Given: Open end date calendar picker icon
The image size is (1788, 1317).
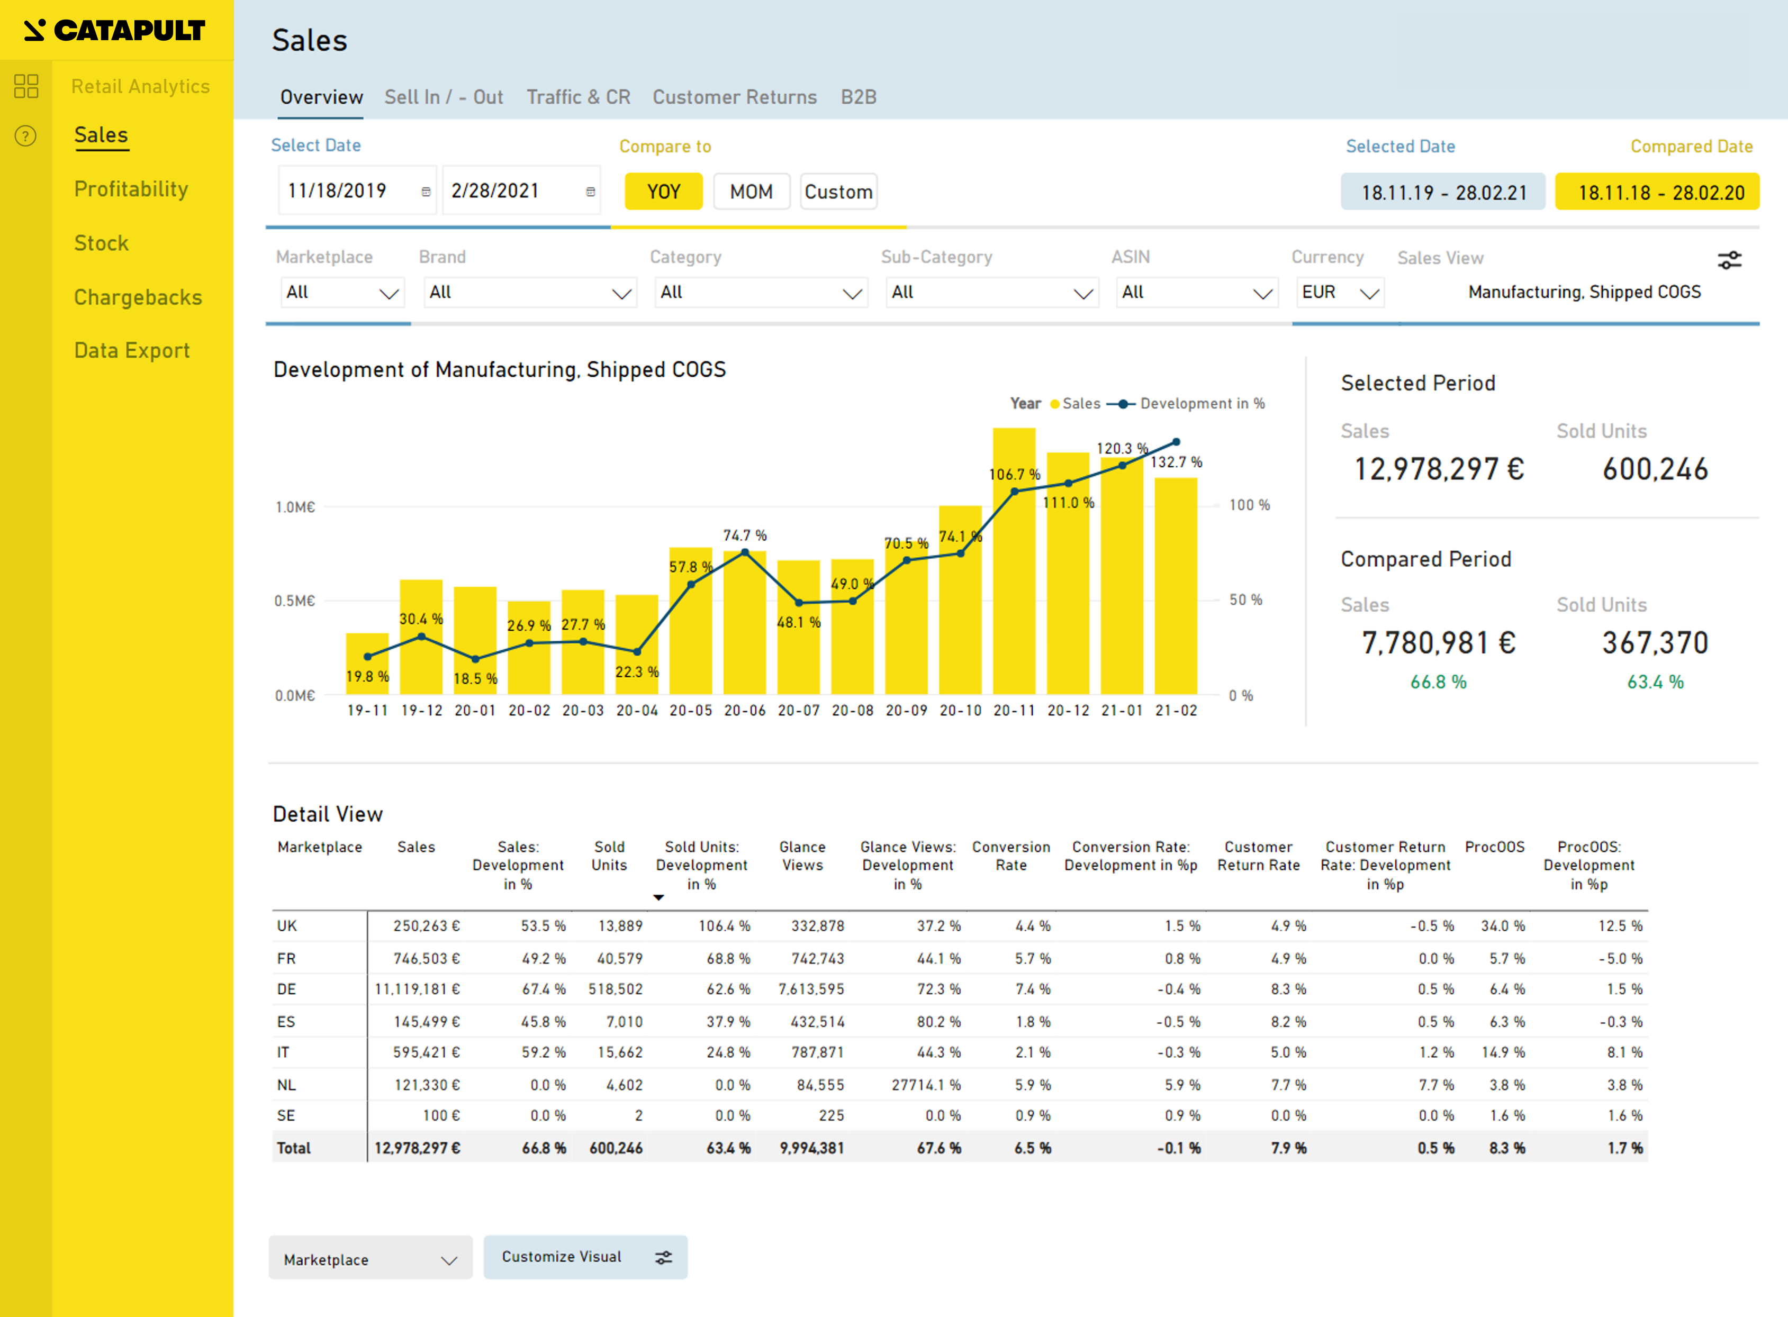Looking at the screenshot, I should [x=590, y=192].
